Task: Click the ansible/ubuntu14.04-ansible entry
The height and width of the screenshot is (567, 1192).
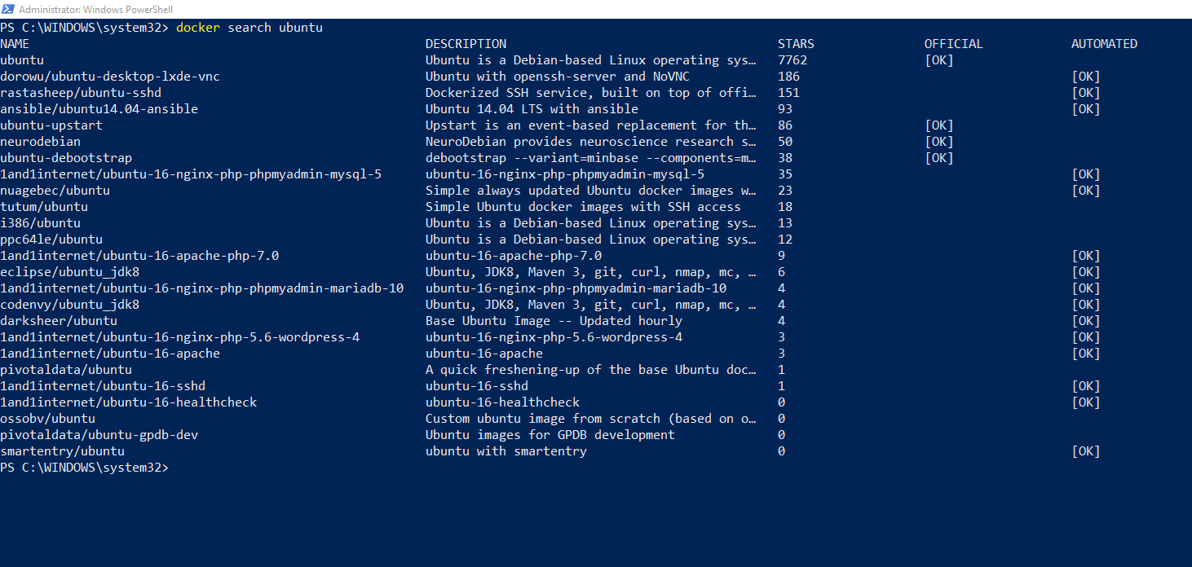Action: pyautogui.click(x=99, y=109)
